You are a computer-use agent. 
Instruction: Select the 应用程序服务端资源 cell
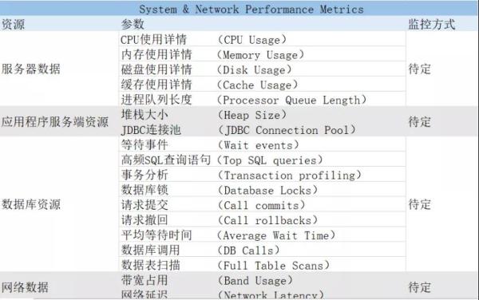(55, 122)
